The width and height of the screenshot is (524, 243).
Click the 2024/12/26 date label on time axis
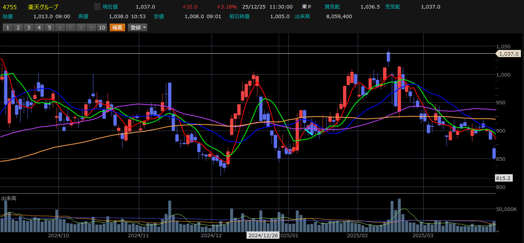coord(263,235)
